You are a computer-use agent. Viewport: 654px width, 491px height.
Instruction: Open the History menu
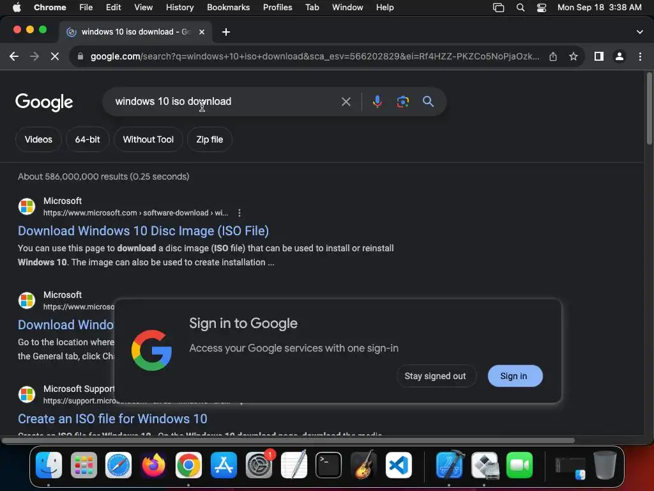click(179, 7)
